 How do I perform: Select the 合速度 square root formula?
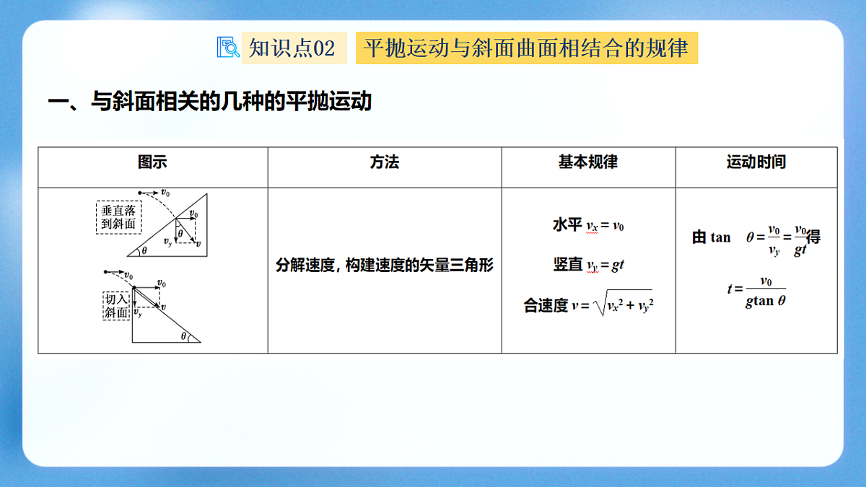(588, 304)
